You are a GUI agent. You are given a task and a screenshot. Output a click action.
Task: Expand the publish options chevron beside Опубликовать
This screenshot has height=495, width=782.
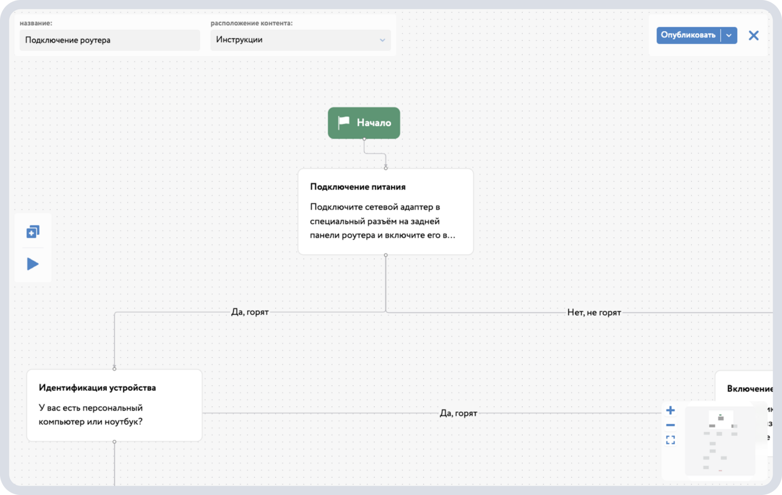tap(729, 35)
